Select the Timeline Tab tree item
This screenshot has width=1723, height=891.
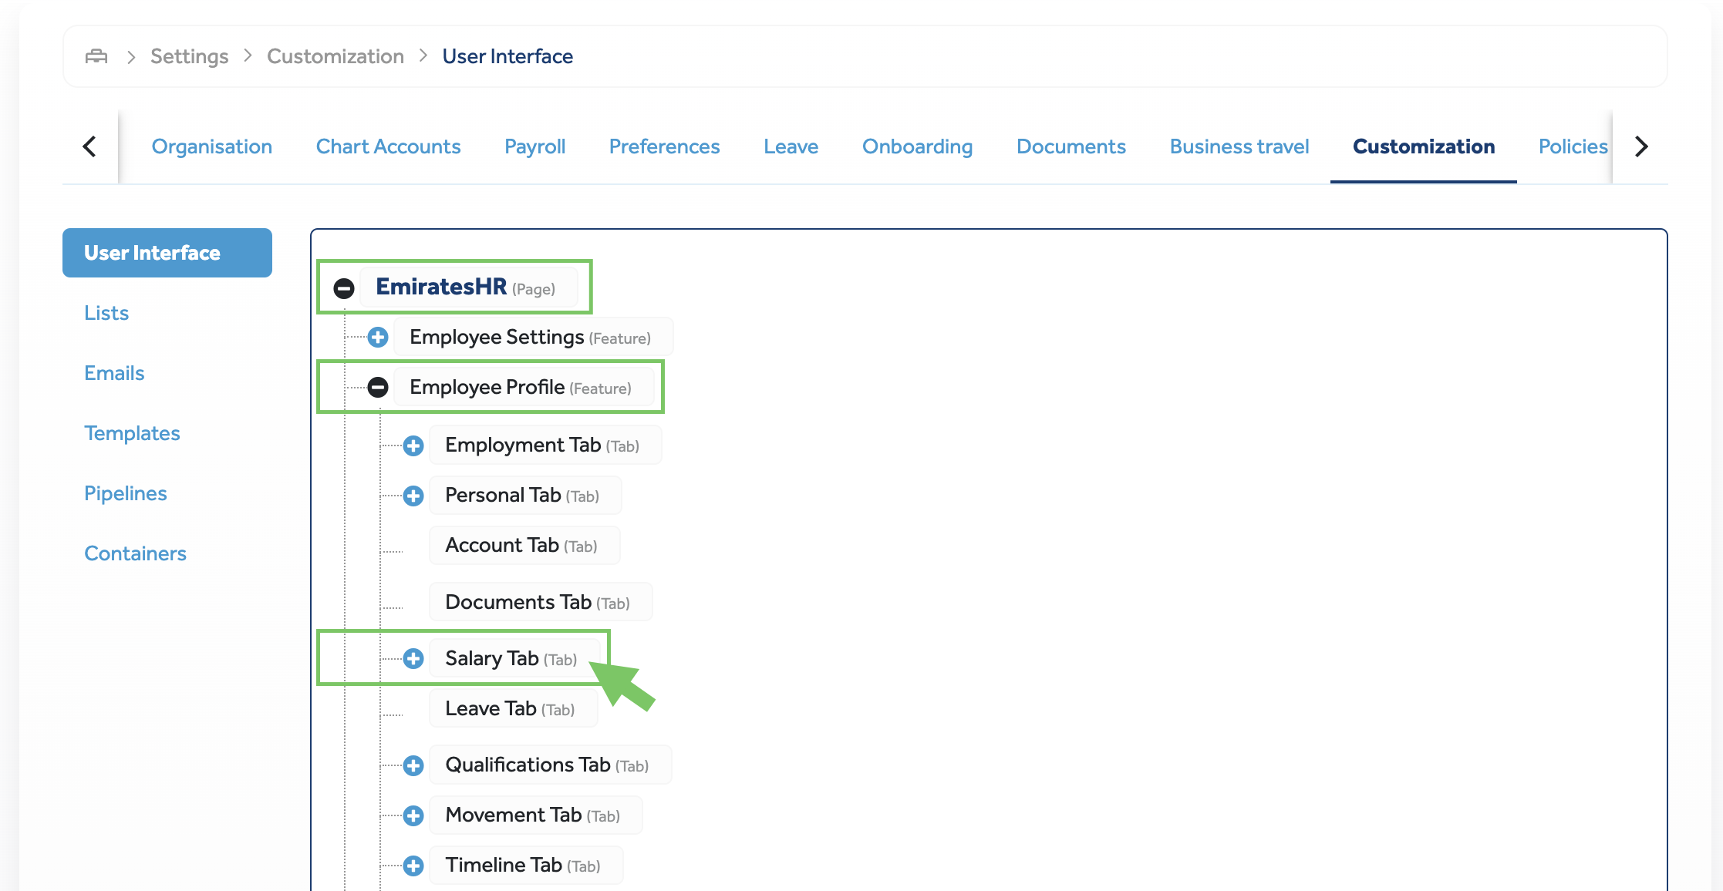tap(526, 865)
